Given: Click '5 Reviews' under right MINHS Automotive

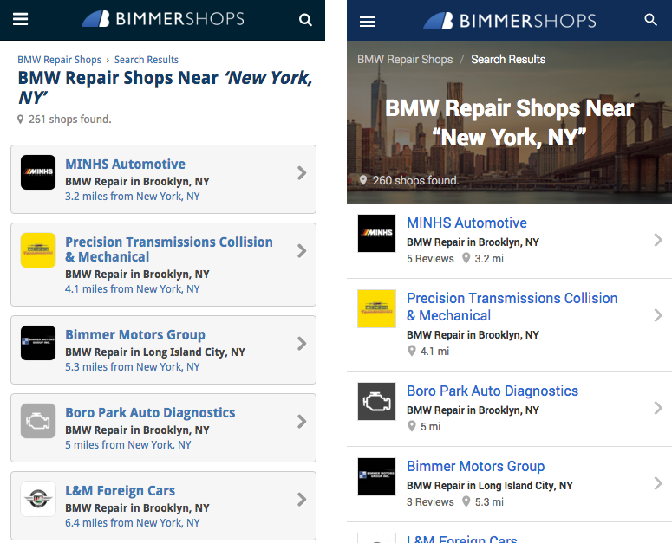Looking at the screenshot, I should (x=430, y=259).
